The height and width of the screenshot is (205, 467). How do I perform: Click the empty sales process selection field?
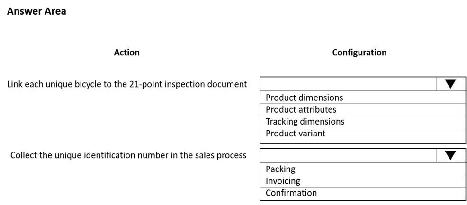(x=349, y=155)
